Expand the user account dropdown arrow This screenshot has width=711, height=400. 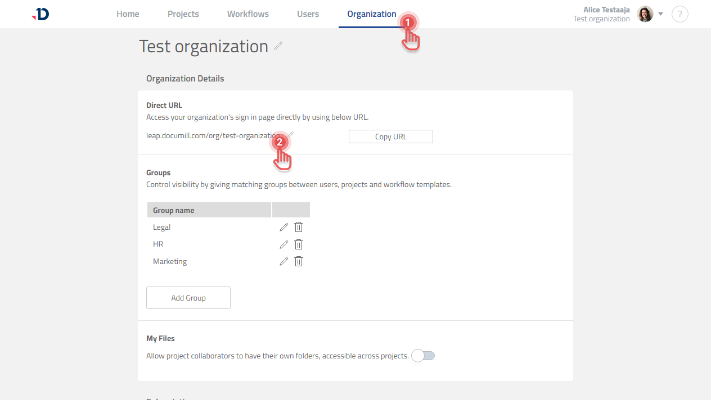661,14
